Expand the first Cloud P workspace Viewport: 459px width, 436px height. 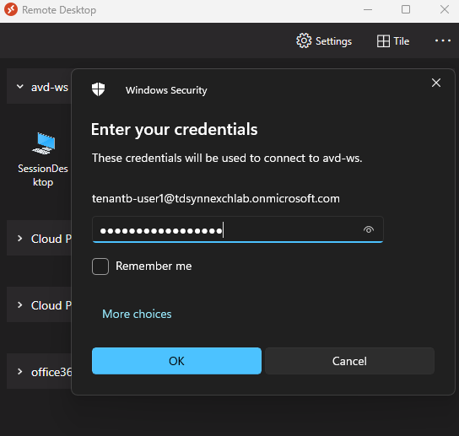pos(20,238)
